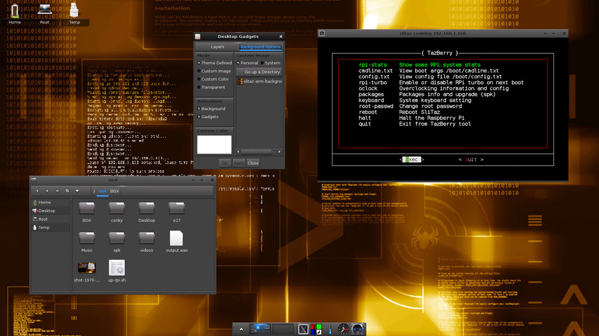This screenshot has width=599, height=336.
Task: Open the Home desktop icon
Action: click(14, 12)
